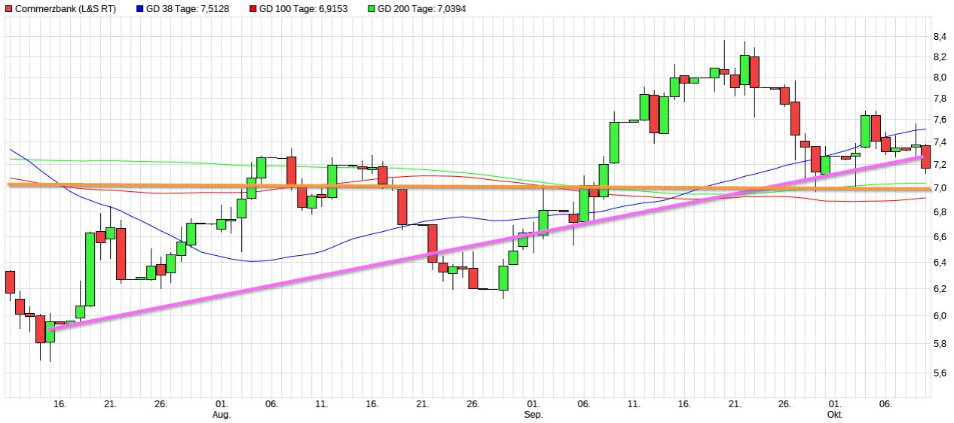954x423 pixels.
Task: Click the red Commerzbank legend color square
Action: point(9,9)
